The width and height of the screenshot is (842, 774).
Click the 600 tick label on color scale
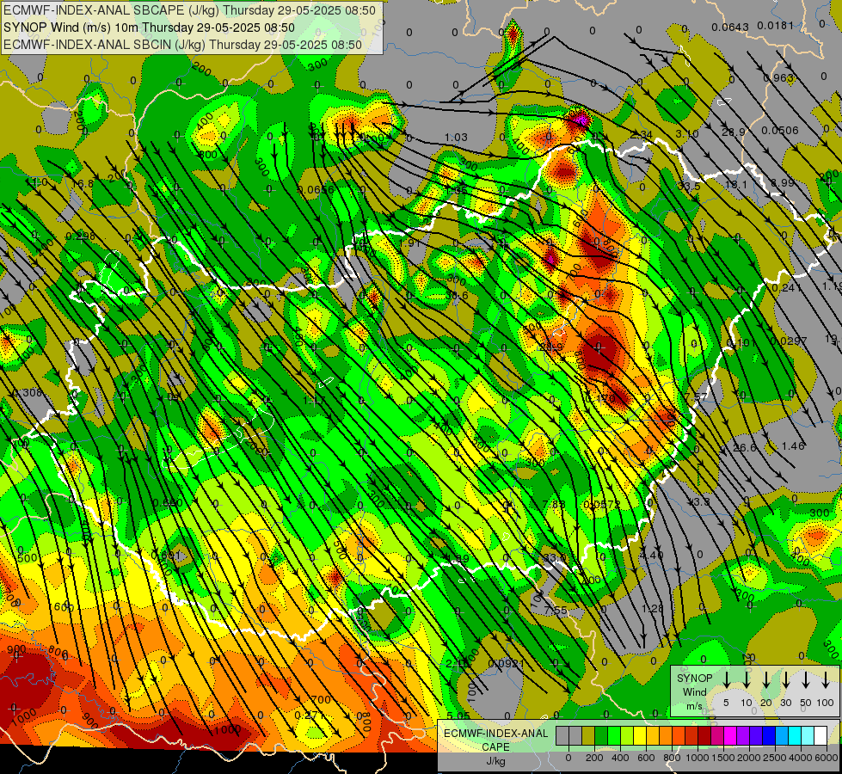(646, 758)
